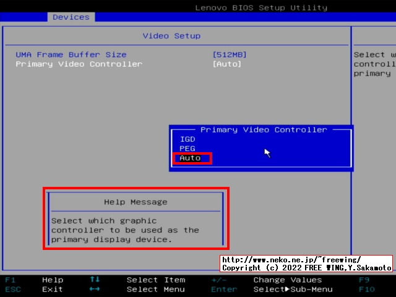
Task: Choose PEG as primary video controller
Action: pos(187,148)
